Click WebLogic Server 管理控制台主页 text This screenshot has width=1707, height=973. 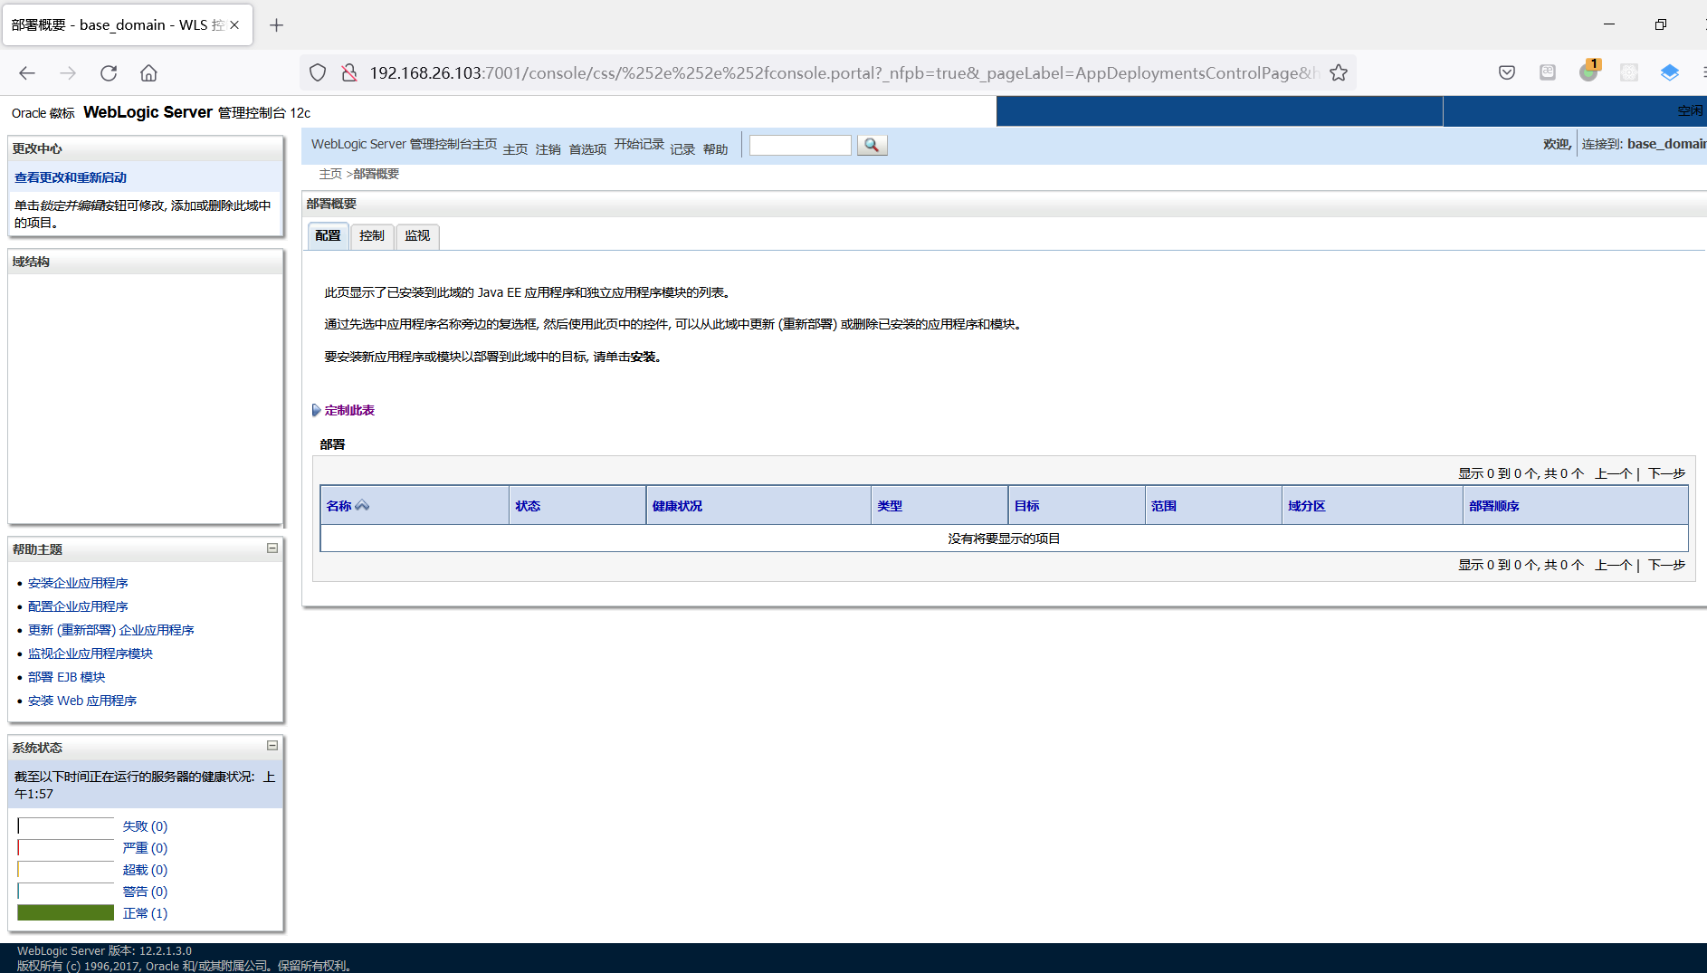point(404,144)
